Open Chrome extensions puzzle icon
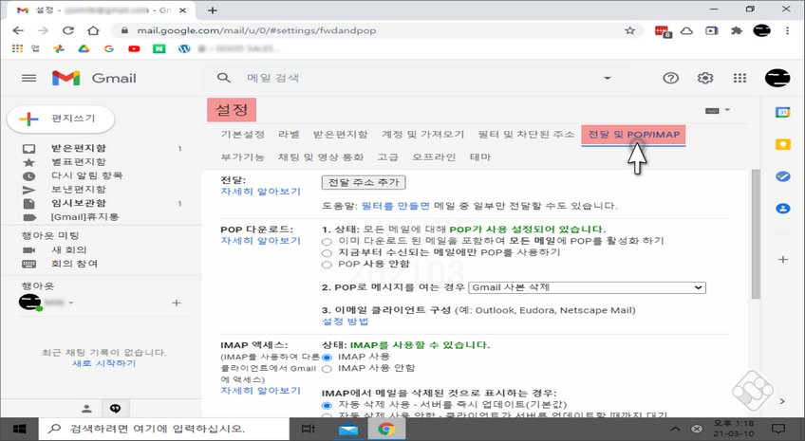 (x=737, y=30)
